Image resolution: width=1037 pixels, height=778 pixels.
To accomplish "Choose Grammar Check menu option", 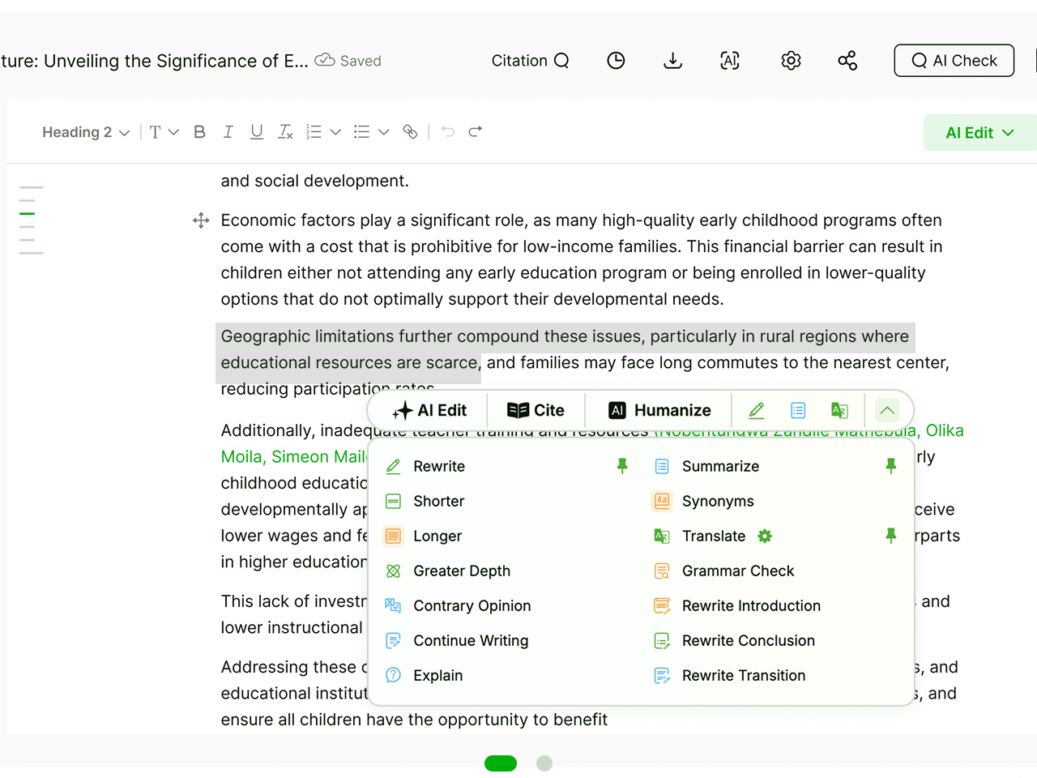I will [x=737, y=571].
